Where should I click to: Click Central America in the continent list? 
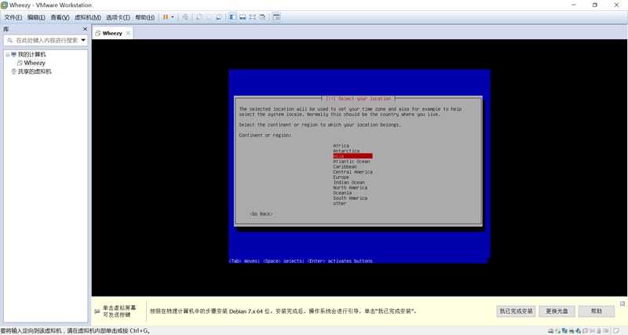352,172
